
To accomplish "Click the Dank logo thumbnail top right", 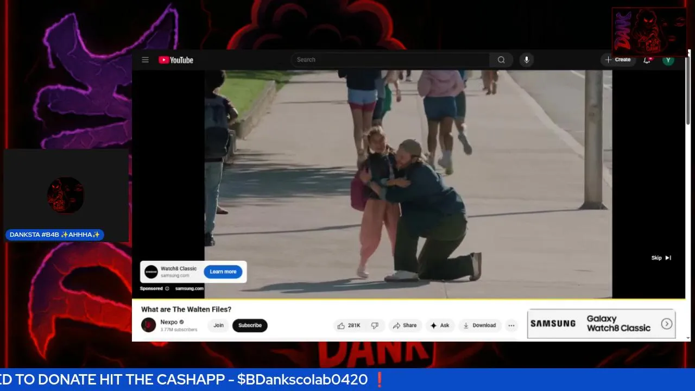I will coord(649,32).
